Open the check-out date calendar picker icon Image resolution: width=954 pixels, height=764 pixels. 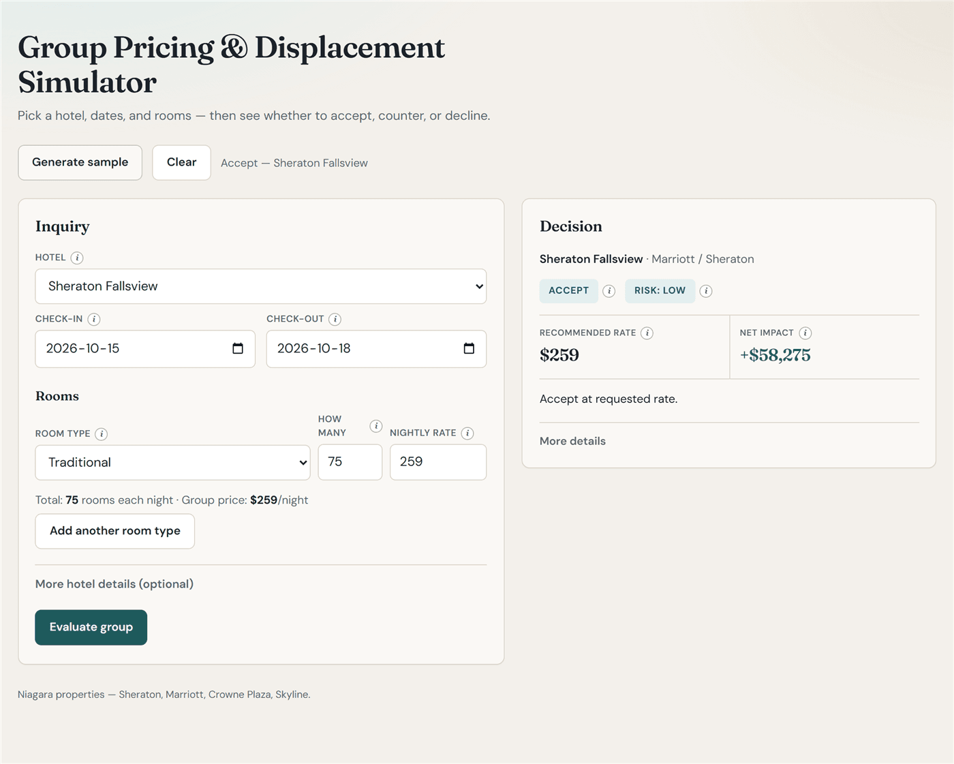(x=469, y=348)
